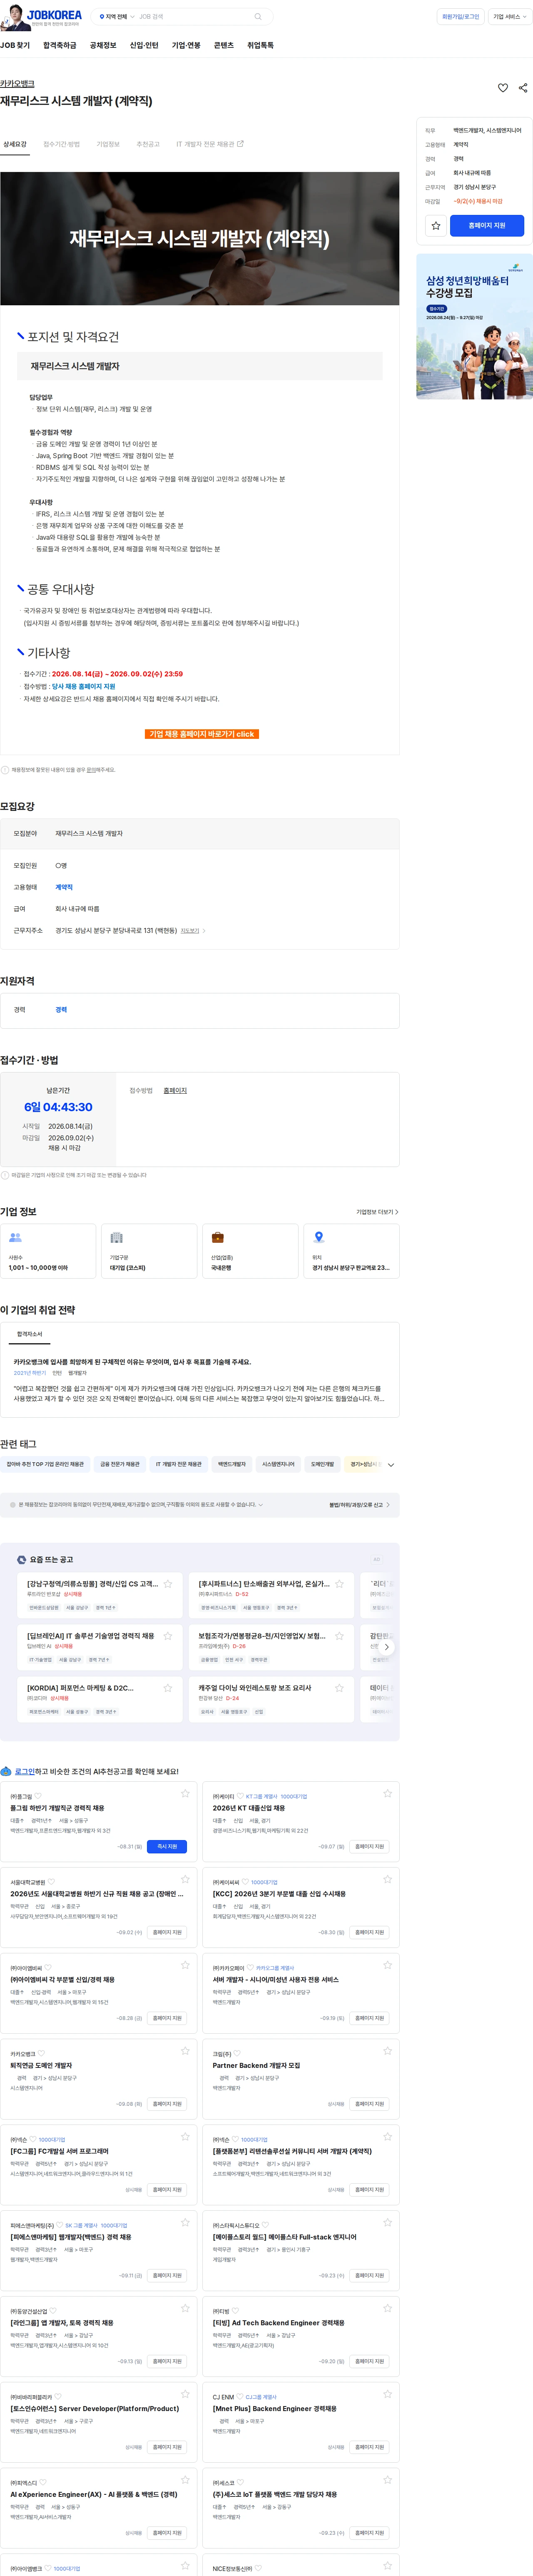Screen dimensions: 533x2576
Task: Click 기업 채용 홈페이지 바로가기 click banner
Action: click(x=202, y=734)
